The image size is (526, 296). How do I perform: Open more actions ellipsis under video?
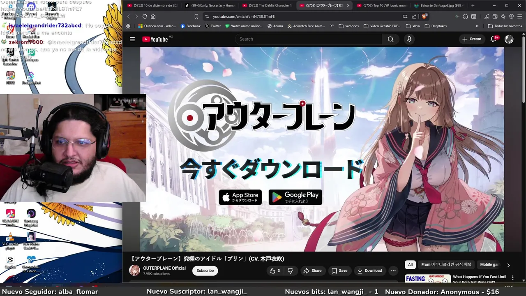tap(393, 271)
